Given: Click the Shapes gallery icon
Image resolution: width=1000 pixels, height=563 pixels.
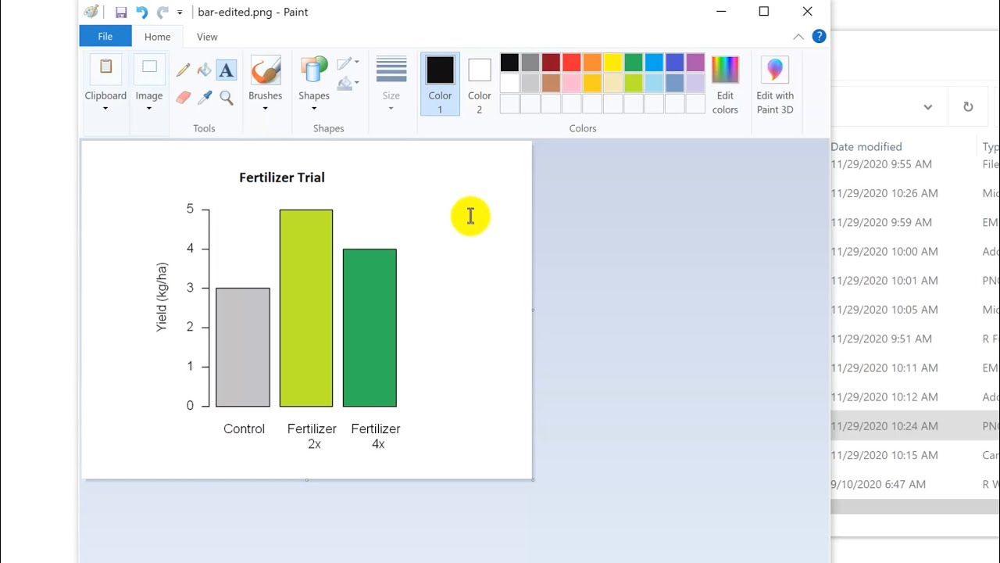Looking at the screenshot, I should (x=314, y=70).
